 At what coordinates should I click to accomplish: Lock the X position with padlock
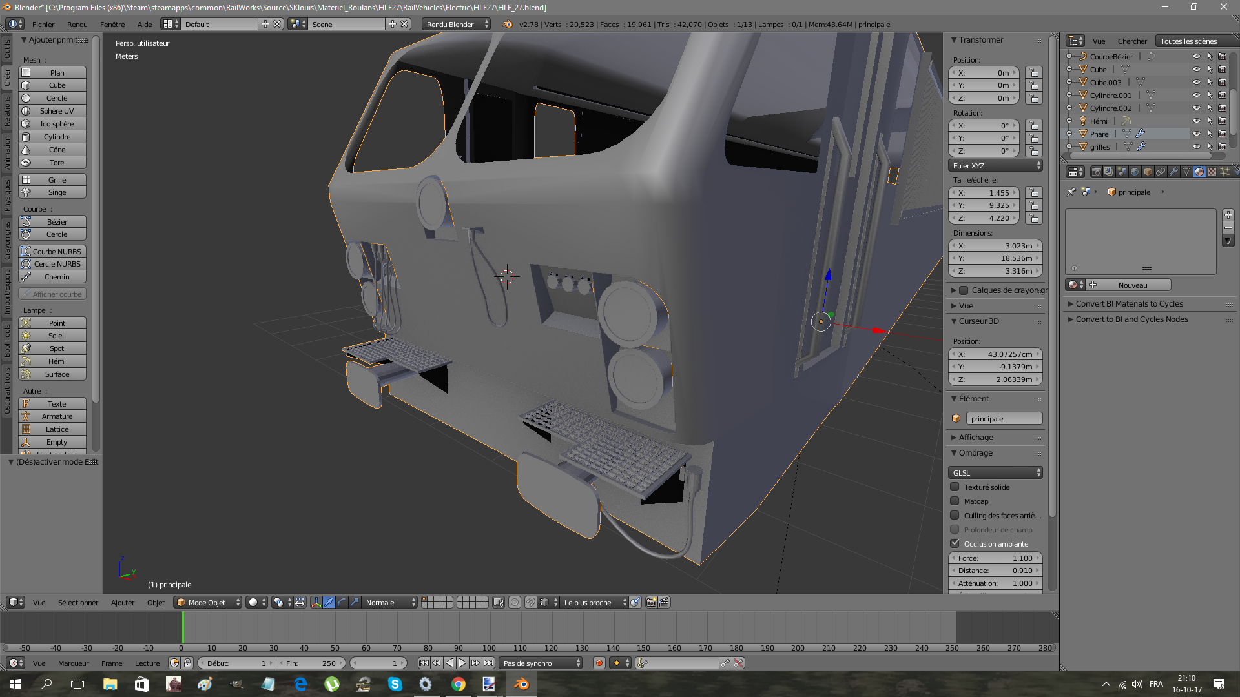pos(1034,72)
